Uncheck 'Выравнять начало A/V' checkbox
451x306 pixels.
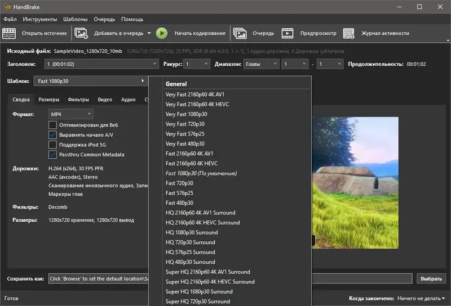52,135
